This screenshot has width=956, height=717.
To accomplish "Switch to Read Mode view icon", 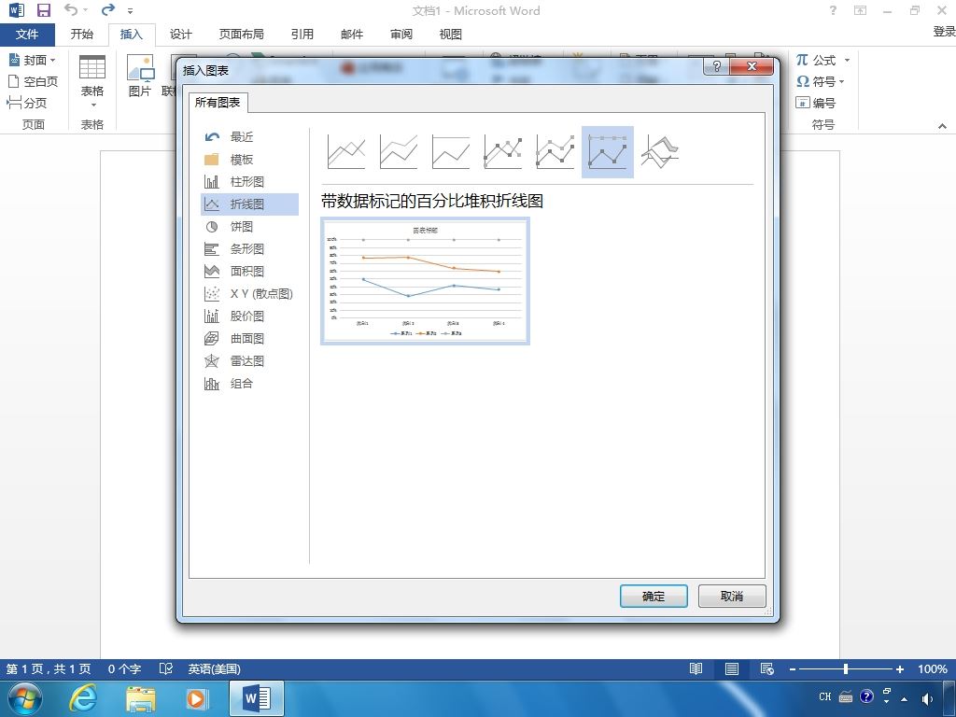I will pyautogui.click(x=696, y=669).
